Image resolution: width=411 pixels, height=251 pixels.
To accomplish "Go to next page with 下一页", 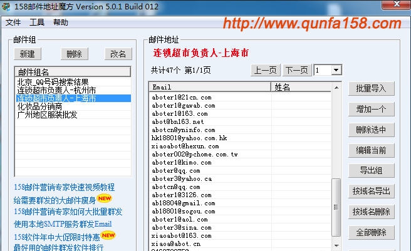I will coord(297,70).
